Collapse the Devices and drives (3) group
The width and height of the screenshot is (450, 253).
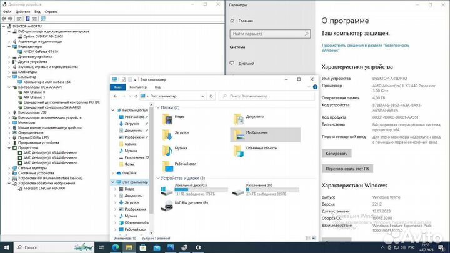pos(158,178)
